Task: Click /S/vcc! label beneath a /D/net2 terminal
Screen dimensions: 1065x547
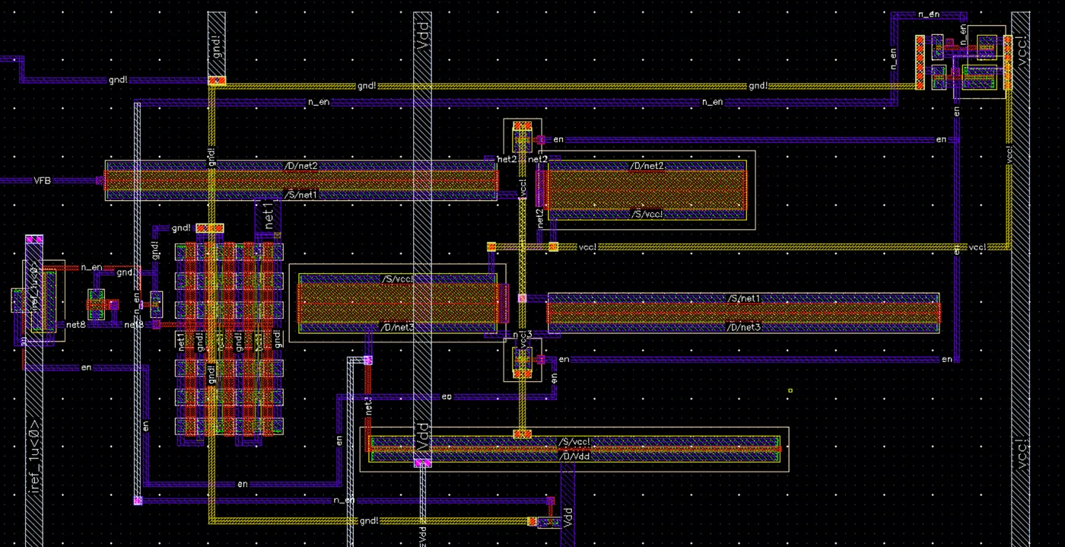Action: tap(647, 215)
